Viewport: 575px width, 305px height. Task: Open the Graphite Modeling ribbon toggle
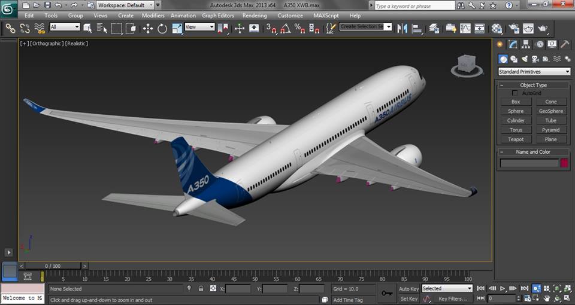450,28
